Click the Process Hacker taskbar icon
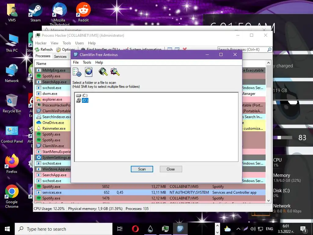Viewport: 313px width, 235px height. pyautogui.click(x=165, y=229)
